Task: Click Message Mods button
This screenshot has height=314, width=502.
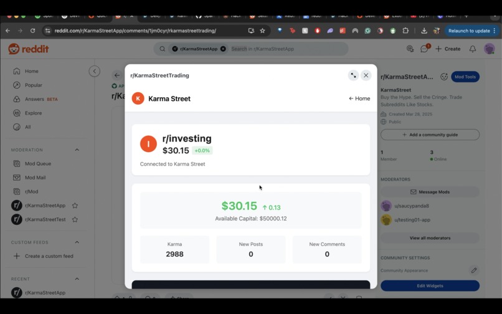Action: pos(430,192)
